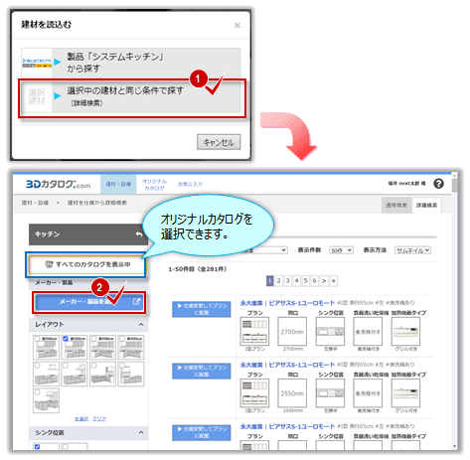Uncheck the second layout checkbox

point(66,339)
